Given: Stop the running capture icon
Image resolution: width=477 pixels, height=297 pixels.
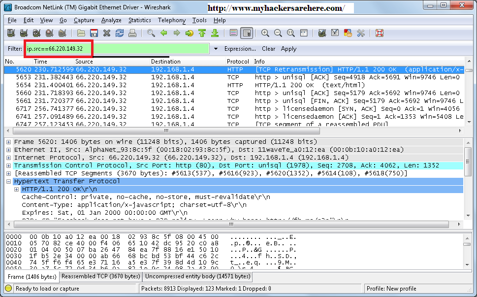Looking at the screenshot, I should click(50, 33).
